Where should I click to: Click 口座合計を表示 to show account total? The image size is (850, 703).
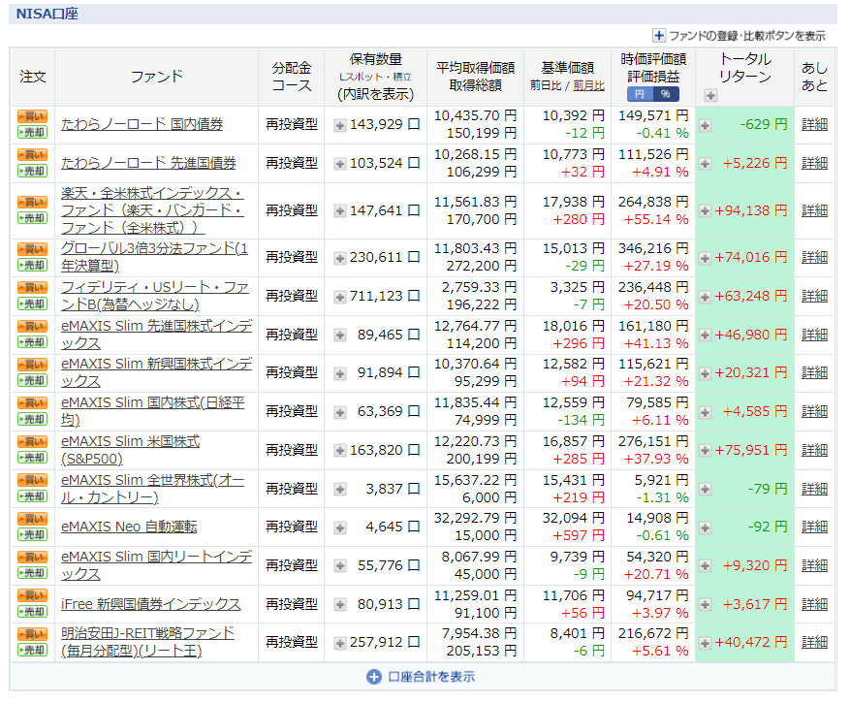pyautogui.click(x=421, y=677)
